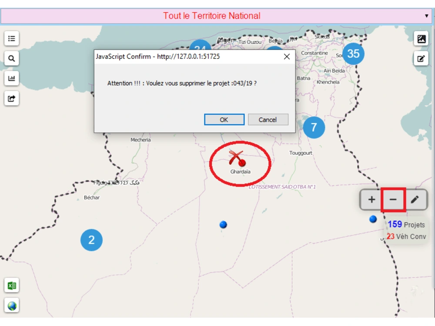Viewport: 435px width, 326px height.
Task: Click the Béchar map label
Action: 92,198
